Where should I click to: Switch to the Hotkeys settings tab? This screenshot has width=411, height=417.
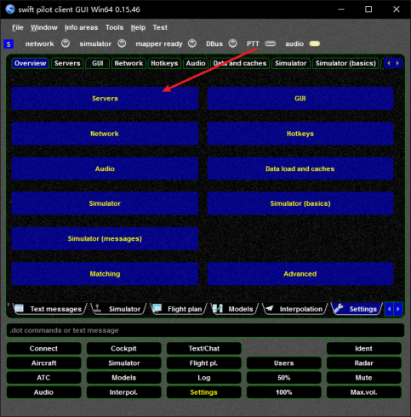click(164, 63)
